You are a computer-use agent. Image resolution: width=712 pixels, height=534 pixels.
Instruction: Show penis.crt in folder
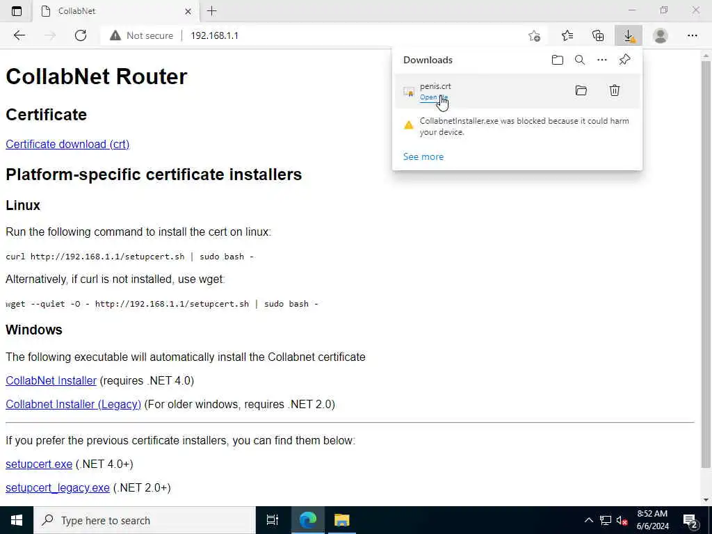pyautogui.click(x=581, y=90)
